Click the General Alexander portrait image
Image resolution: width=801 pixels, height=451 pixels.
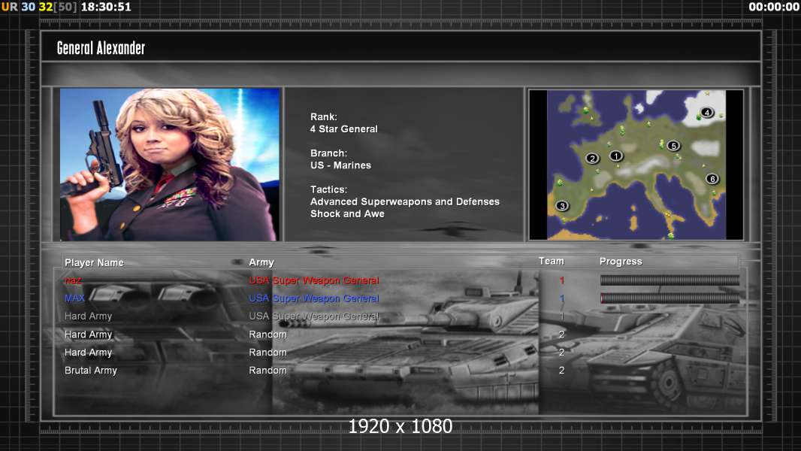pyautogui.click(x=170, y=164)
